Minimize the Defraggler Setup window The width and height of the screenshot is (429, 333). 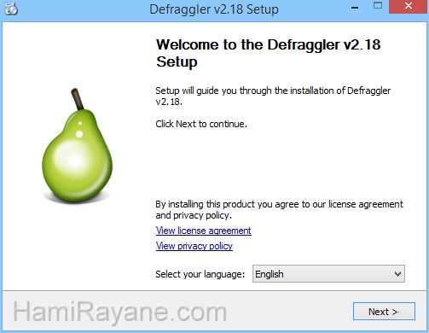pos(355,8)
